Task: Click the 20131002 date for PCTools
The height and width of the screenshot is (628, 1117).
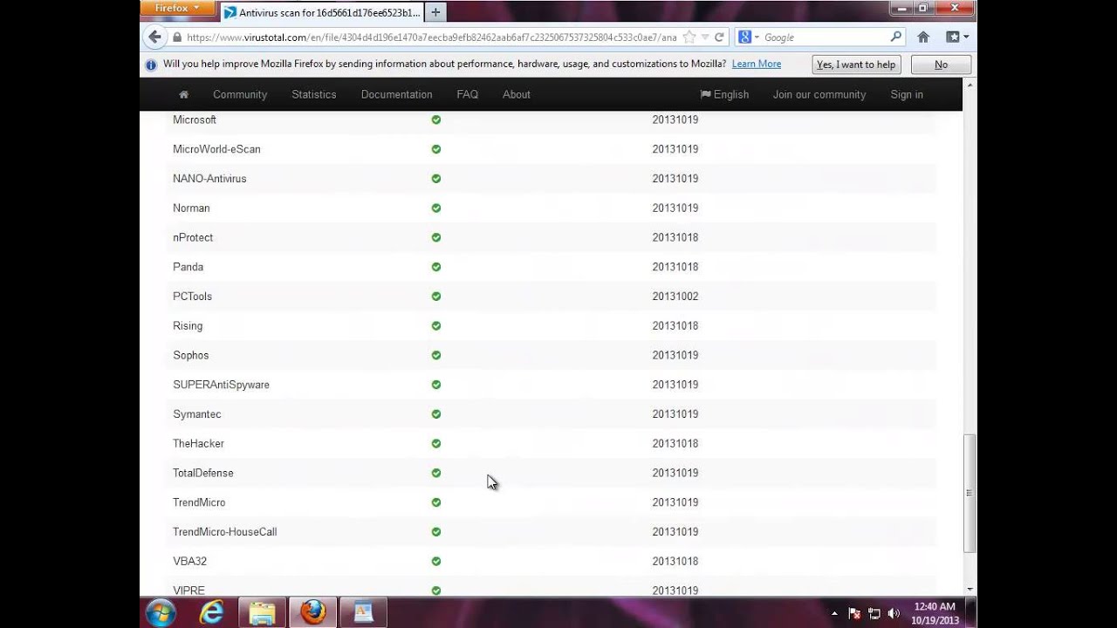Action: pyautogui.click(x=675, y=297)
